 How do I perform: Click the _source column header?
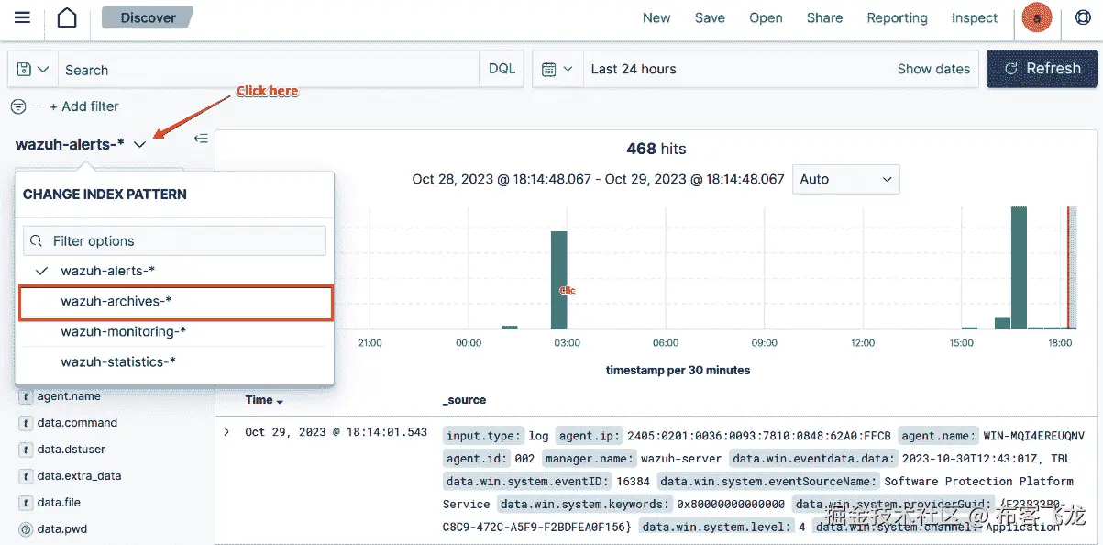(464, 400)
